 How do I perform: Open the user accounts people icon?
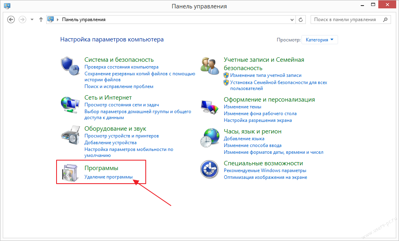(x=210, y=66)
